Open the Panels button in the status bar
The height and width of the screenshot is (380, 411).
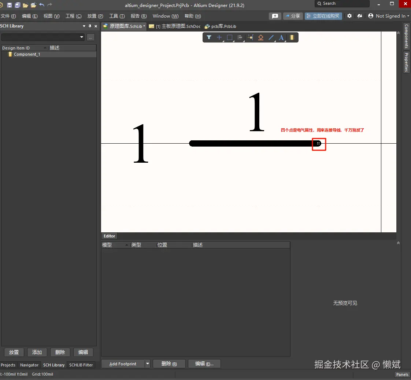pyautogui.click(x=402, y=374)
